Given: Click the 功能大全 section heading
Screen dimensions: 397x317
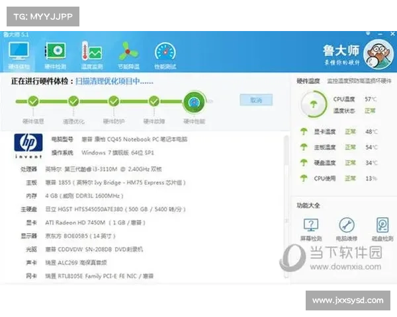Looking at the screenshot, I should [x=308, y=205].
